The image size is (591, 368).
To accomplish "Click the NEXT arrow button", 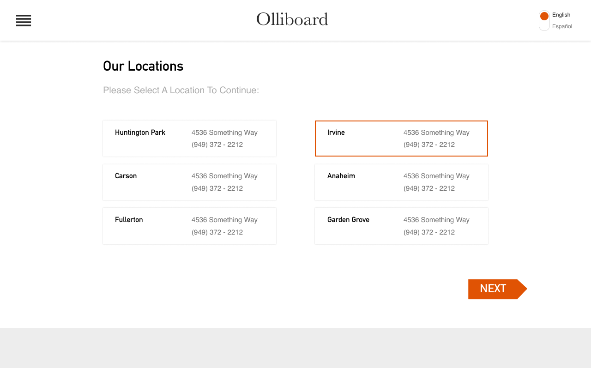I will click(493, 289).
